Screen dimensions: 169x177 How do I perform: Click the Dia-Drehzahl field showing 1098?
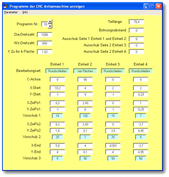click(x=45, y=35)
